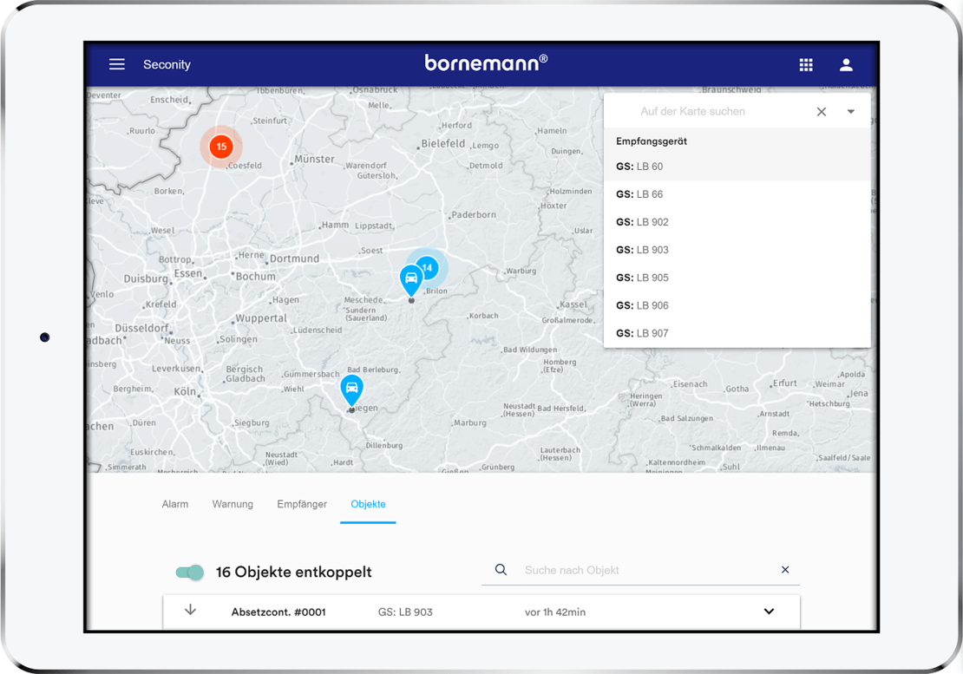Choose GS: LB 905 from list
Image resolution: width=963 pixels, height=674 pixels.
[737, 278]
